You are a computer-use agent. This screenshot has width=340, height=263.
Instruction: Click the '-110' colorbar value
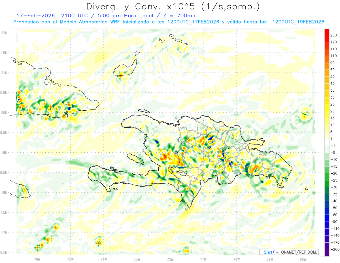[335, 229]
